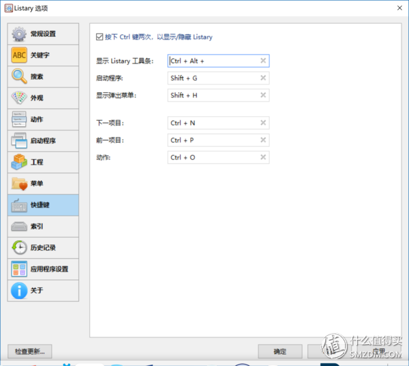Switch to the 关于 tab label

(x=37, y=290)
